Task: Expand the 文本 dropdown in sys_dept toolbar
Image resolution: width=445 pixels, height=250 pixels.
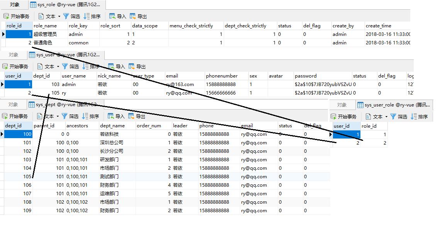Action: tap(58, 117)
